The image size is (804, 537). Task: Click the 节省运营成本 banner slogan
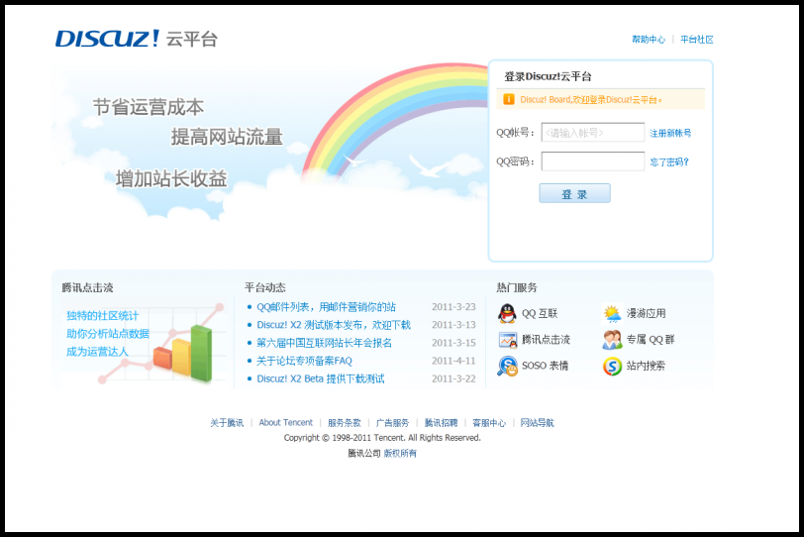click(x=149, y=107)
